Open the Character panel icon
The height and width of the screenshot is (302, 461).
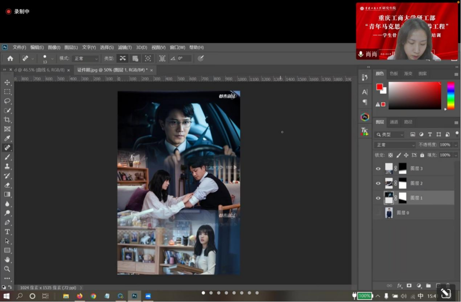[365, 92]
